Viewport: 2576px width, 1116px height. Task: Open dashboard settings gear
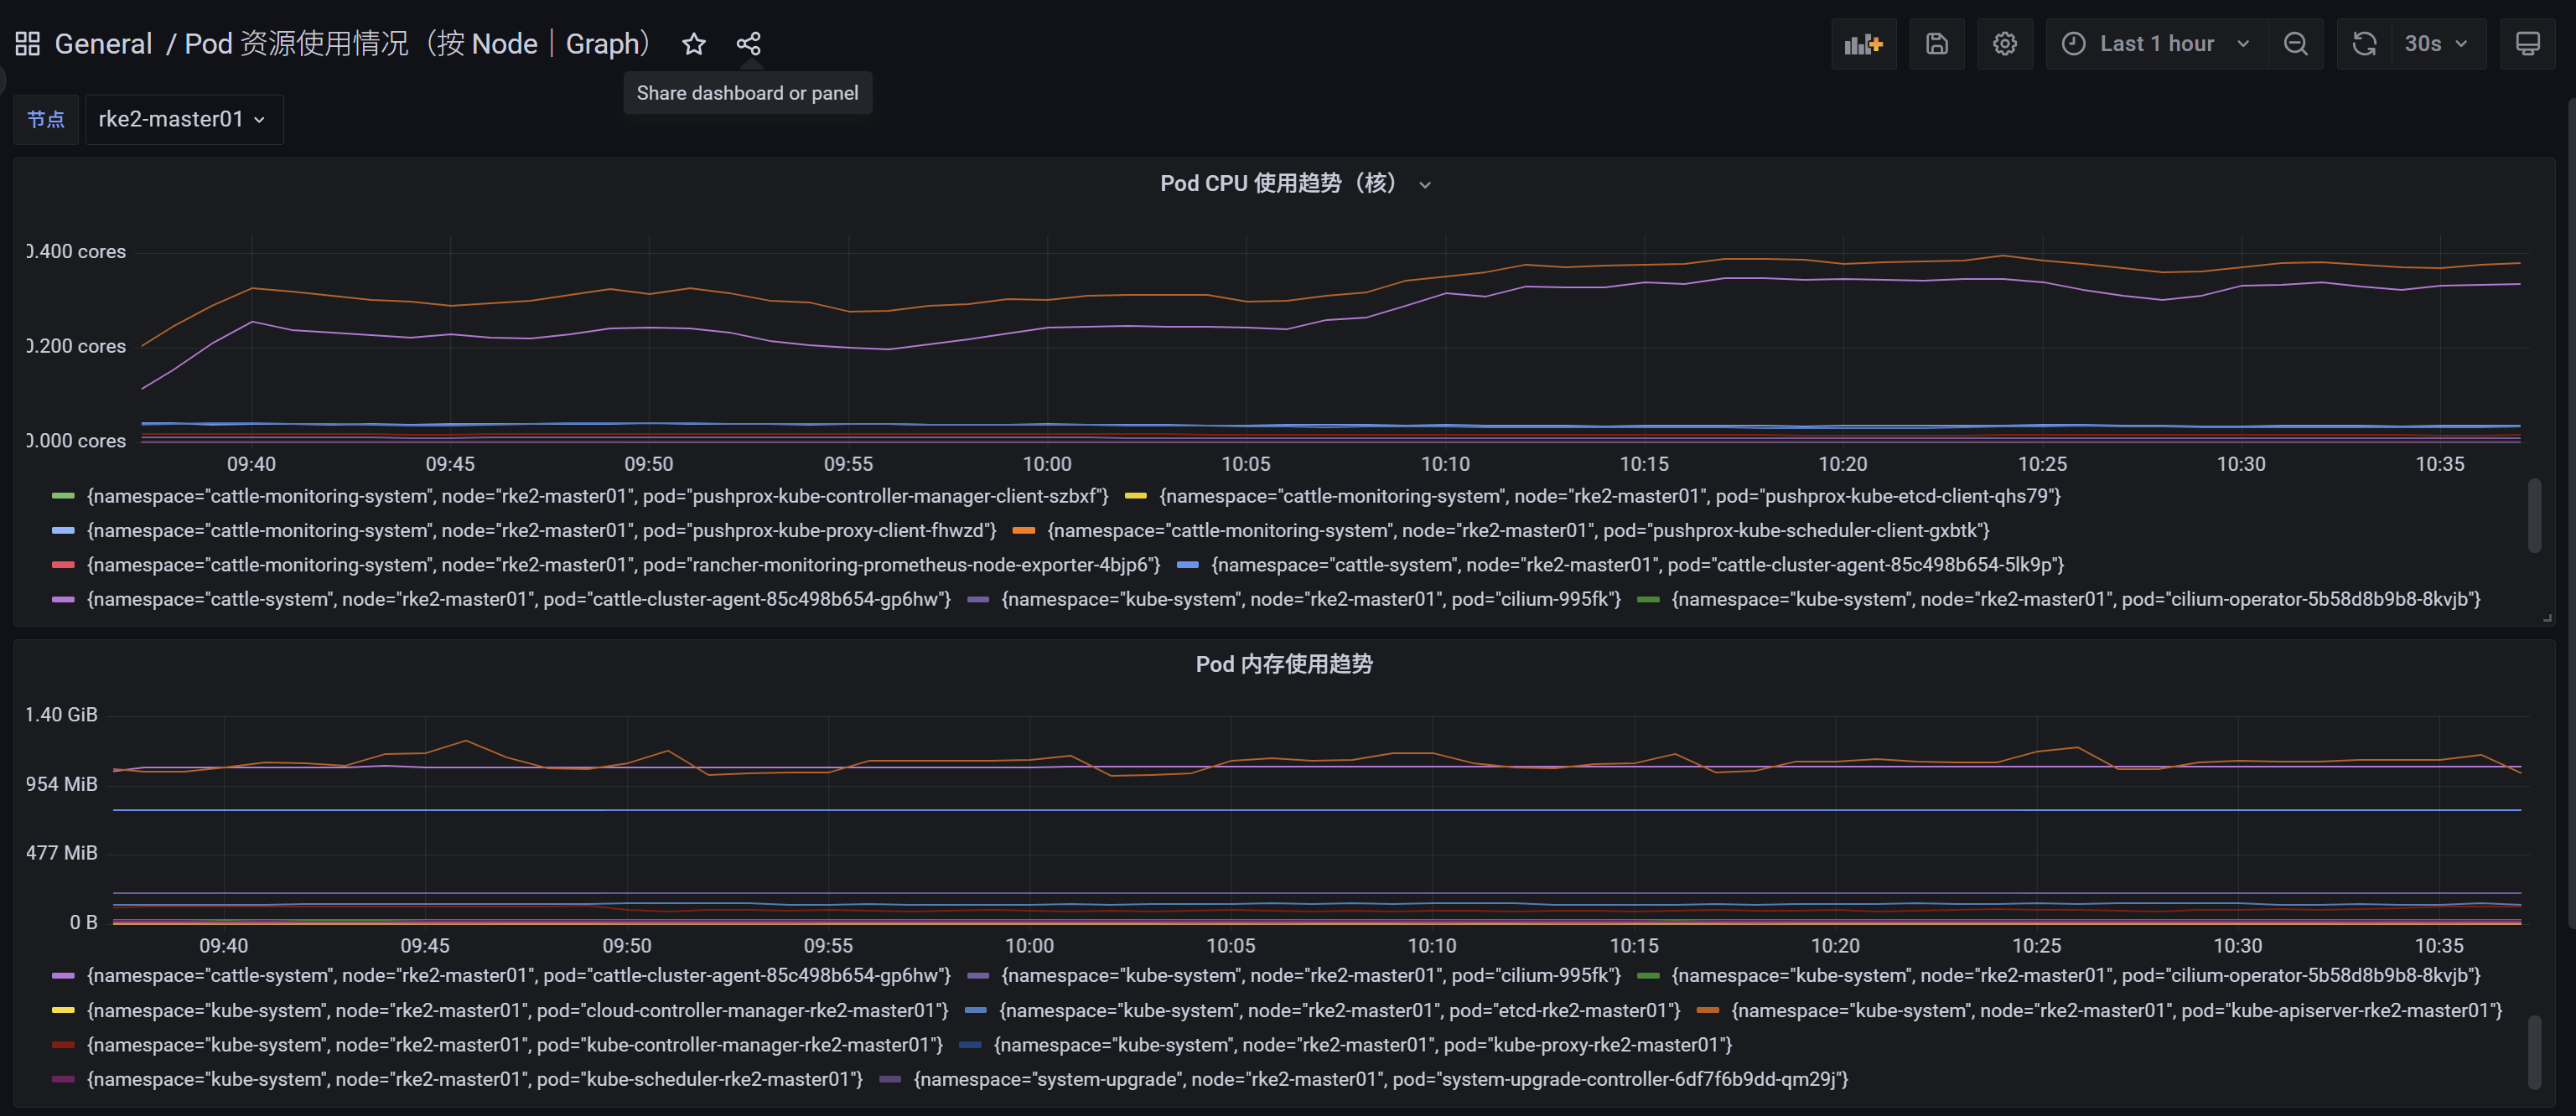(2004, 44)
